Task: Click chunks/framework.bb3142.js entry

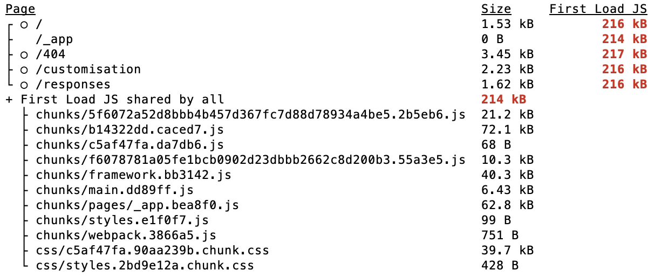Action: pos(133,175)
